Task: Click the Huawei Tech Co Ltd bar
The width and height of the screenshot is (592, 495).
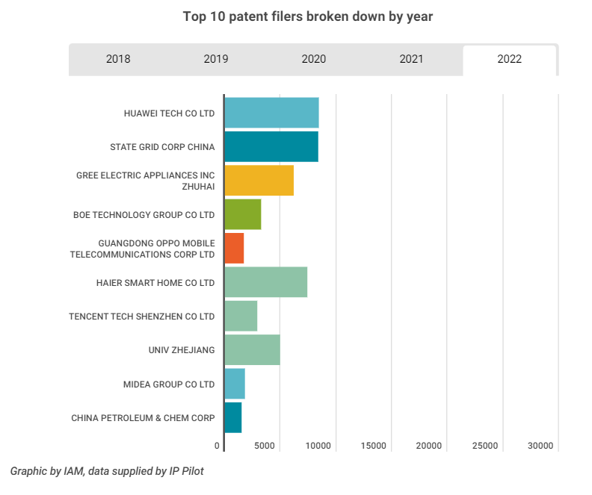Action: tap(271, 113)
